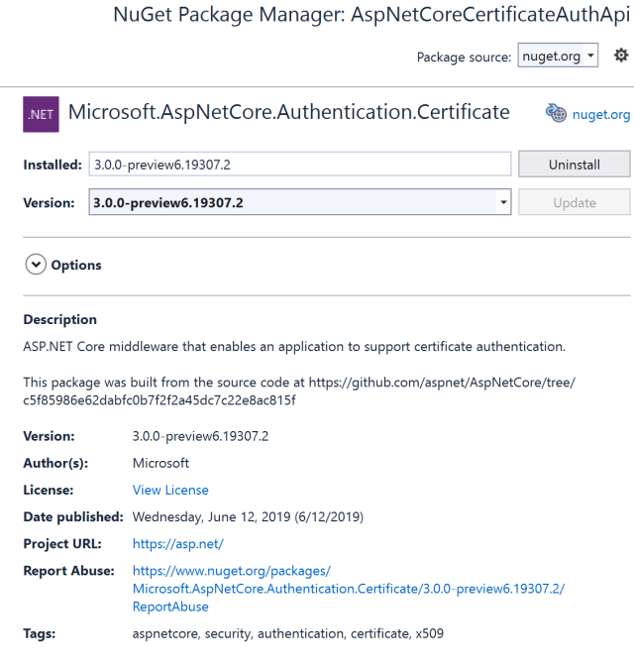Open the nuget.org package link
This screenshot has height=670, width=634.
tap(601, 115)
